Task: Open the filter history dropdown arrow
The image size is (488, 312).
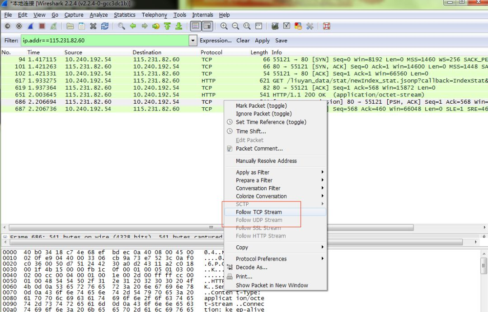Action: pos(193,41)
